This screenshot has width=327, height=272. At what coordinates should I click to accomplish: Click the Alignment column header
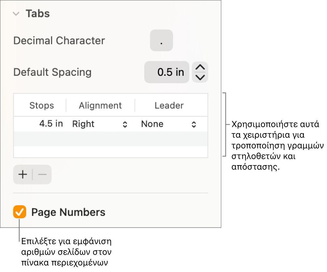point(100,106)
